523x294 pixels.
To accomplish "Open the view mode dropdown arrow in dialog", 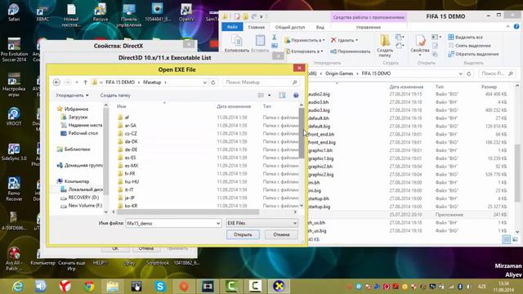I will coord(270,96).
